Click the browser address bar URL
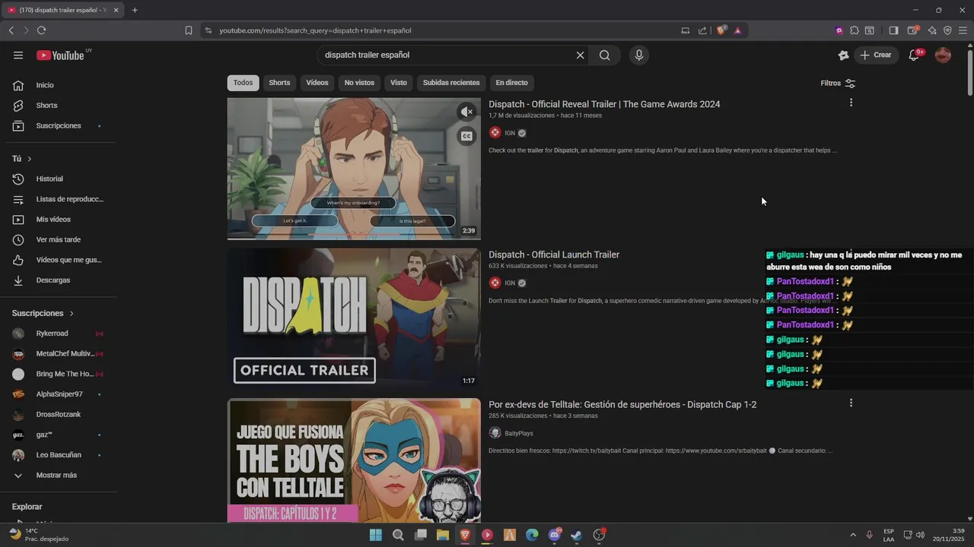This screenshot has height=547, width=974. 315,30
